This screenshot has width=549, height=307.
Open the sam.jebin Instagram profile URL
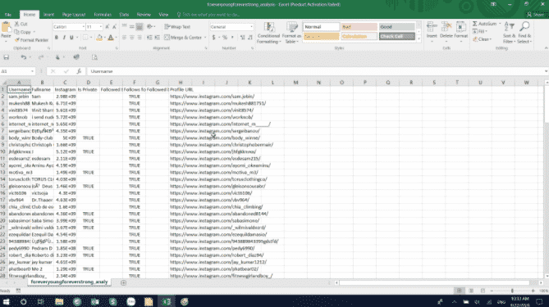[x=213, y=97]
